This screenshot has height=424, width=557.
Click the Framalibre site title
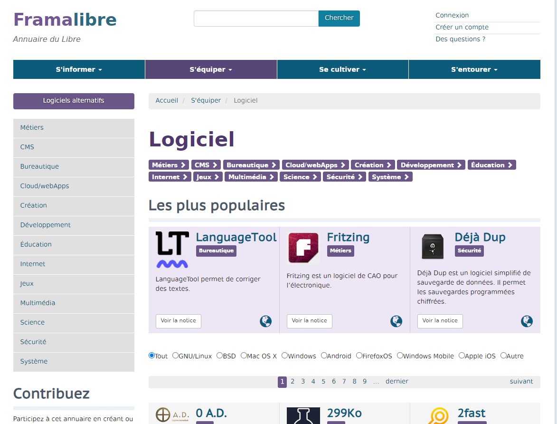coord(65,19)
